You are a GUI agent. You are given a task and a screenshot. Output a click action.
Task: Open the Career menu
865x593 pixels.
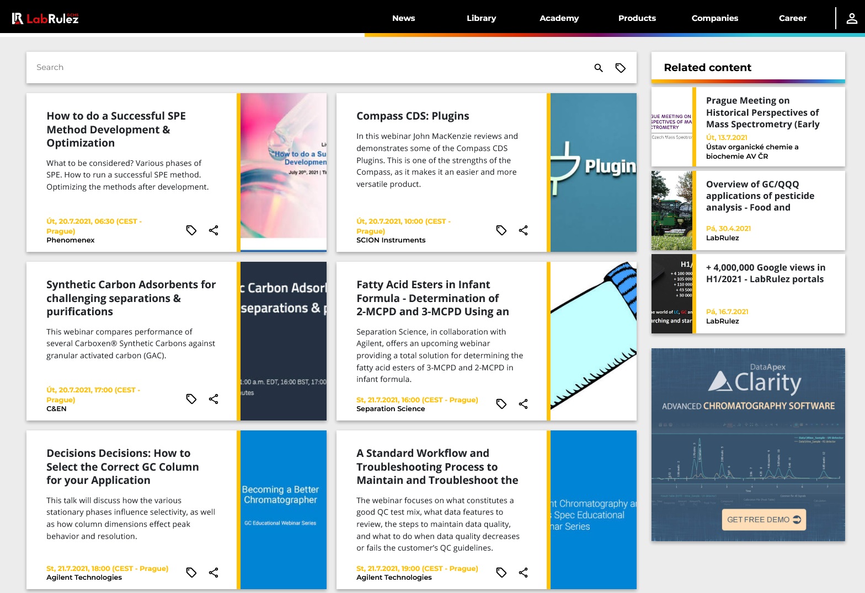point(793,18)
